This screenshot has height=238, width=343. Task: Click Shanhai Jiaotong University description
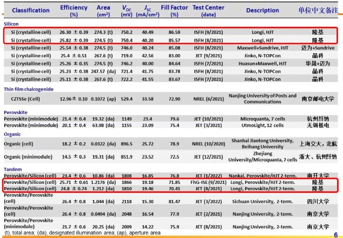point(263,144)
